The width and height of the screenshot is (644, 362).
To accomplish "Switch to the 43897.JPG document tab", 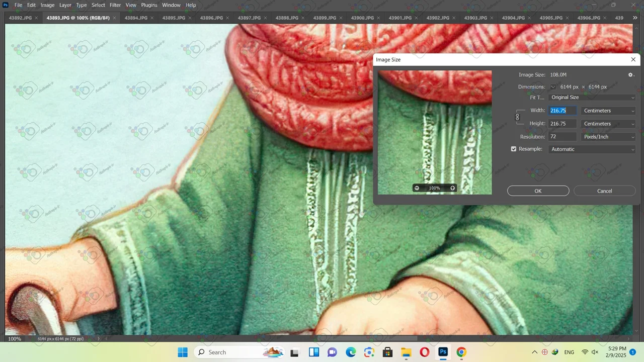I will click(249, 18).
